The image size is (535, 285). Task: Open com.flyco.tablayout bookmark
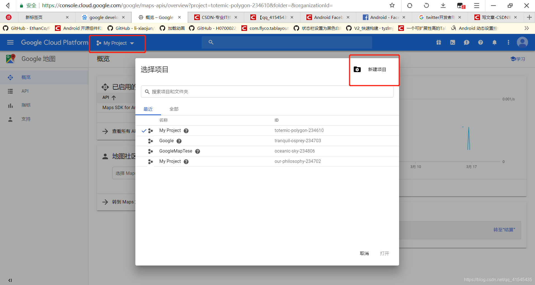[x=265, y=28]
